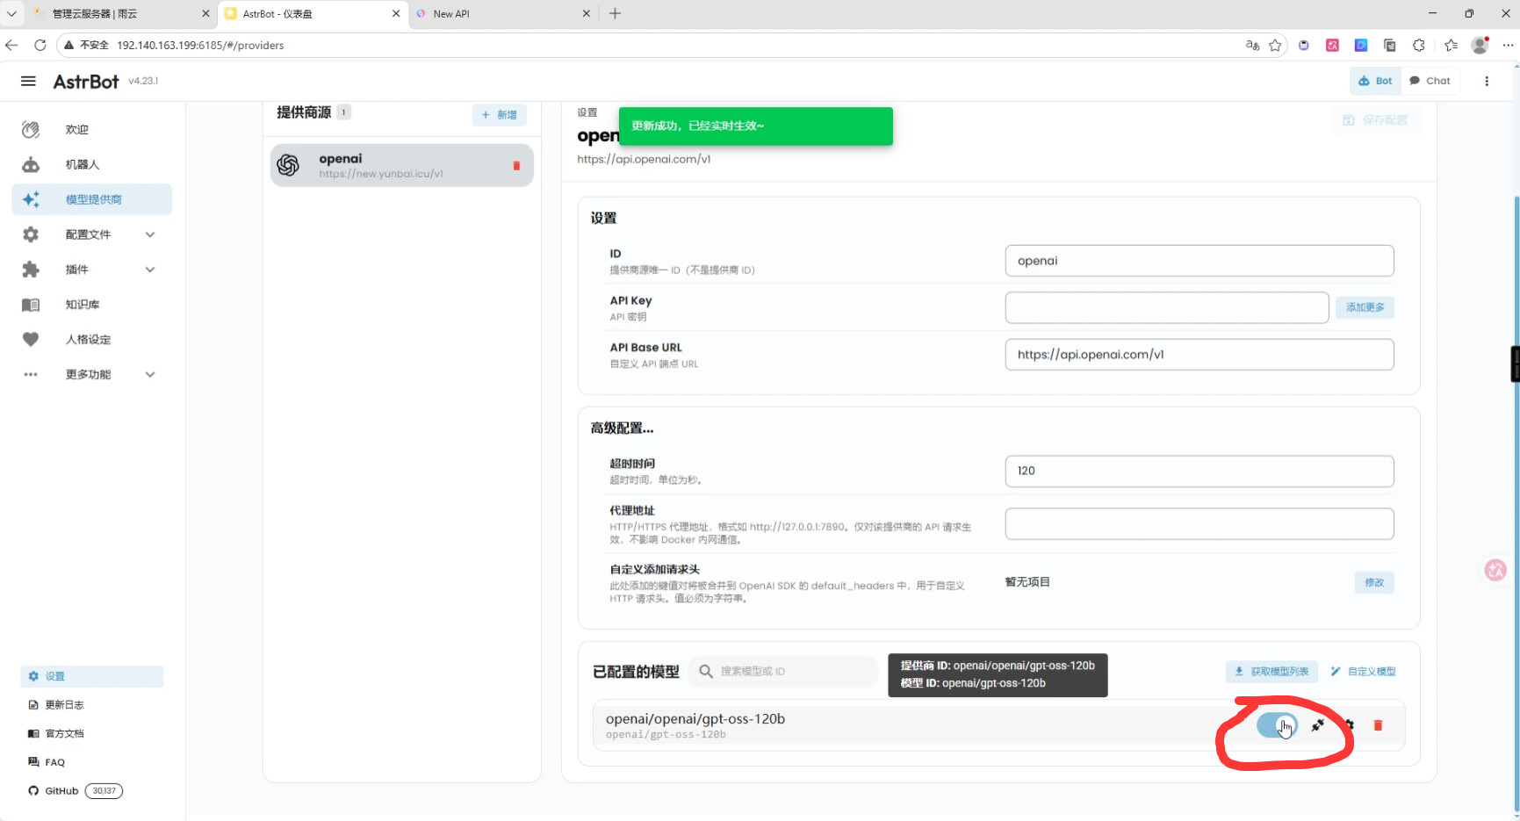Open the 机器人 robot page in sidebar

[82, 164]
